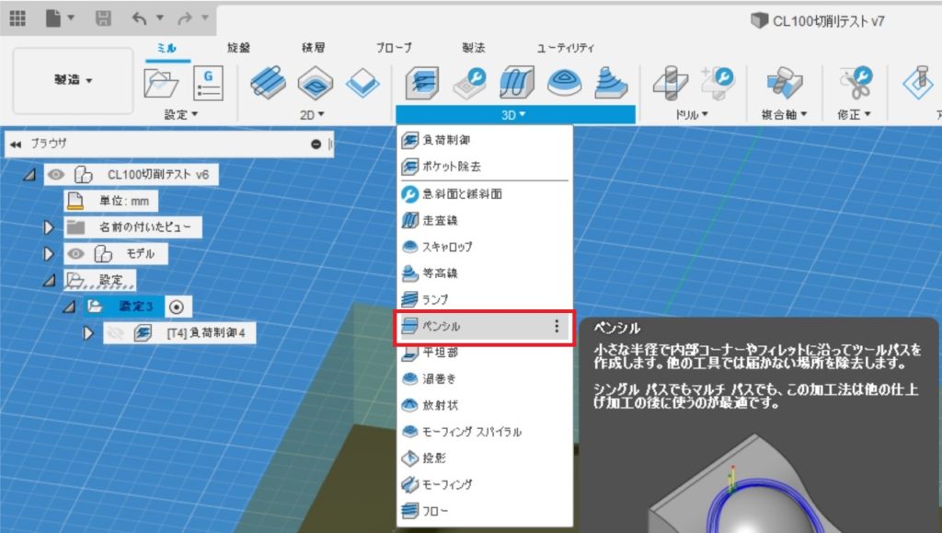Redo with the right arrow icon
Screen dimensions: 942x533
(185, 18)
